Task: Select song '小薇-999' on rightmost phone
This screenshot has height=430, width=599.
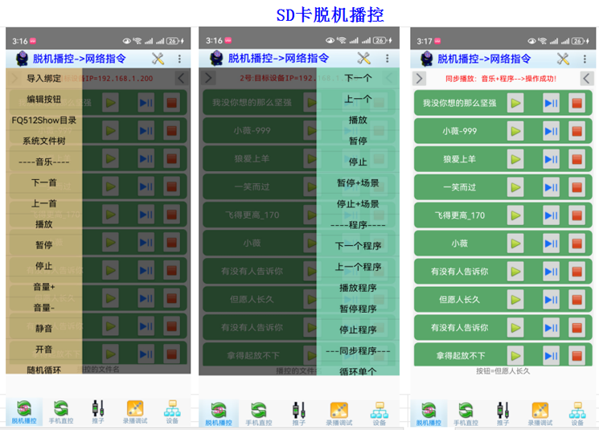Action: pyautogui.click(x=458, y=131)
